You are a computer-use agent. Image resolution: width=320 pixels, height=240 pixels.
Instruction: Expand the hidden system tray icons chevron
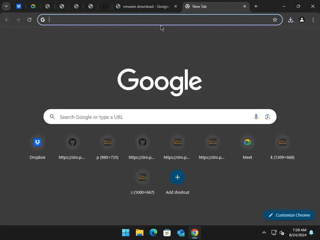point(264,232)
